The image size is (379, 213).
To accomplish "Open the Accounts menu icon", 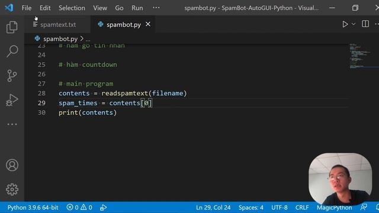I will coord(12,165).
